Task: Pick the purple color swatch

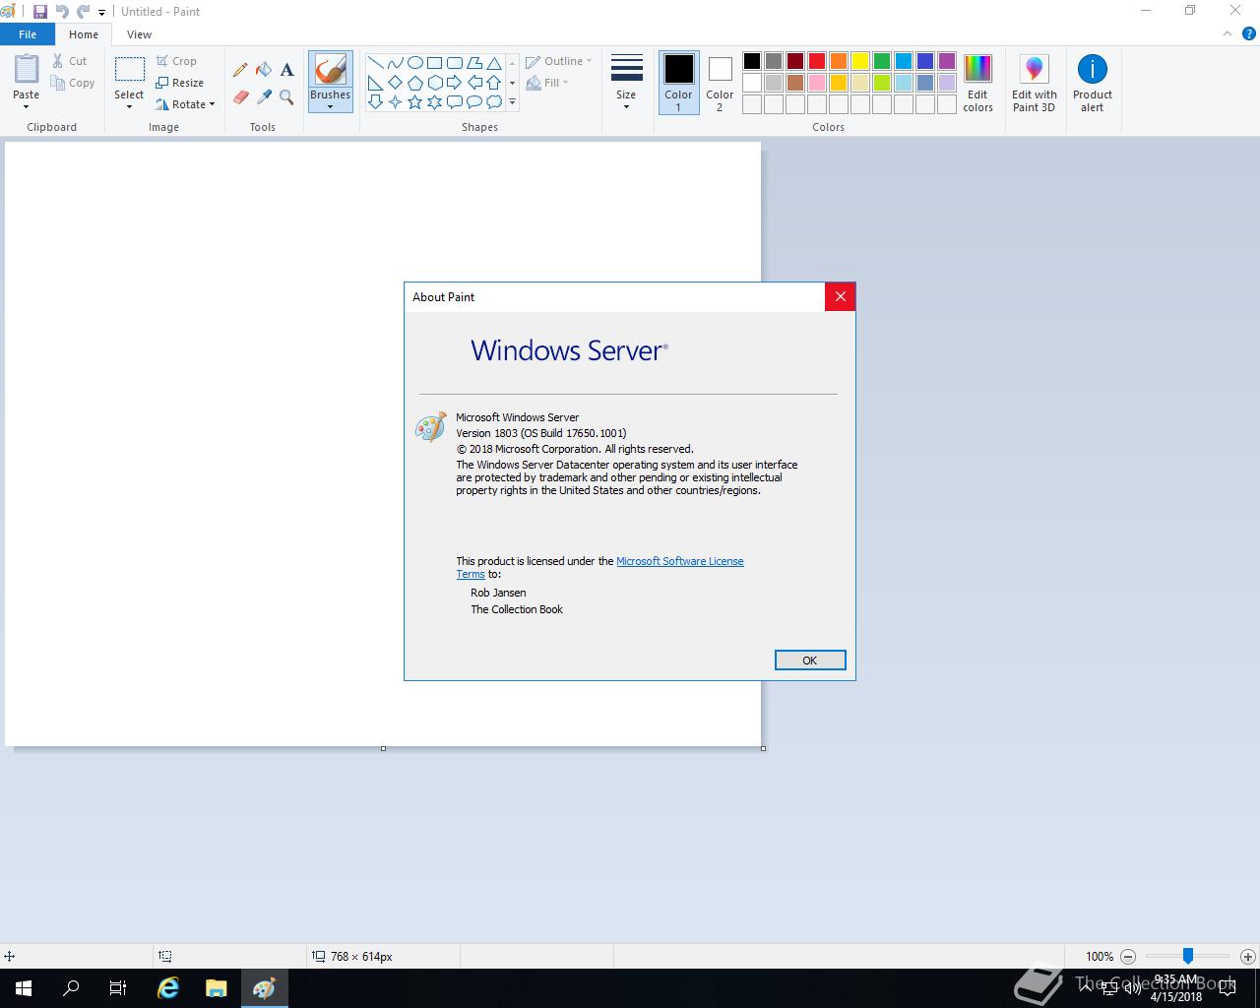Action: (947, 61)
